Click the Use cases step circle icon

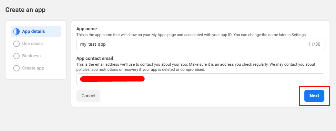pos(16,44)
